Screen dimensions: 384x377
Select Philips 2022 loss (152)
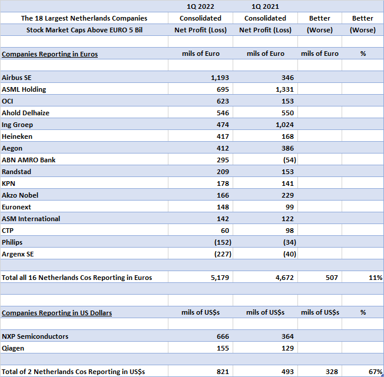223,242
